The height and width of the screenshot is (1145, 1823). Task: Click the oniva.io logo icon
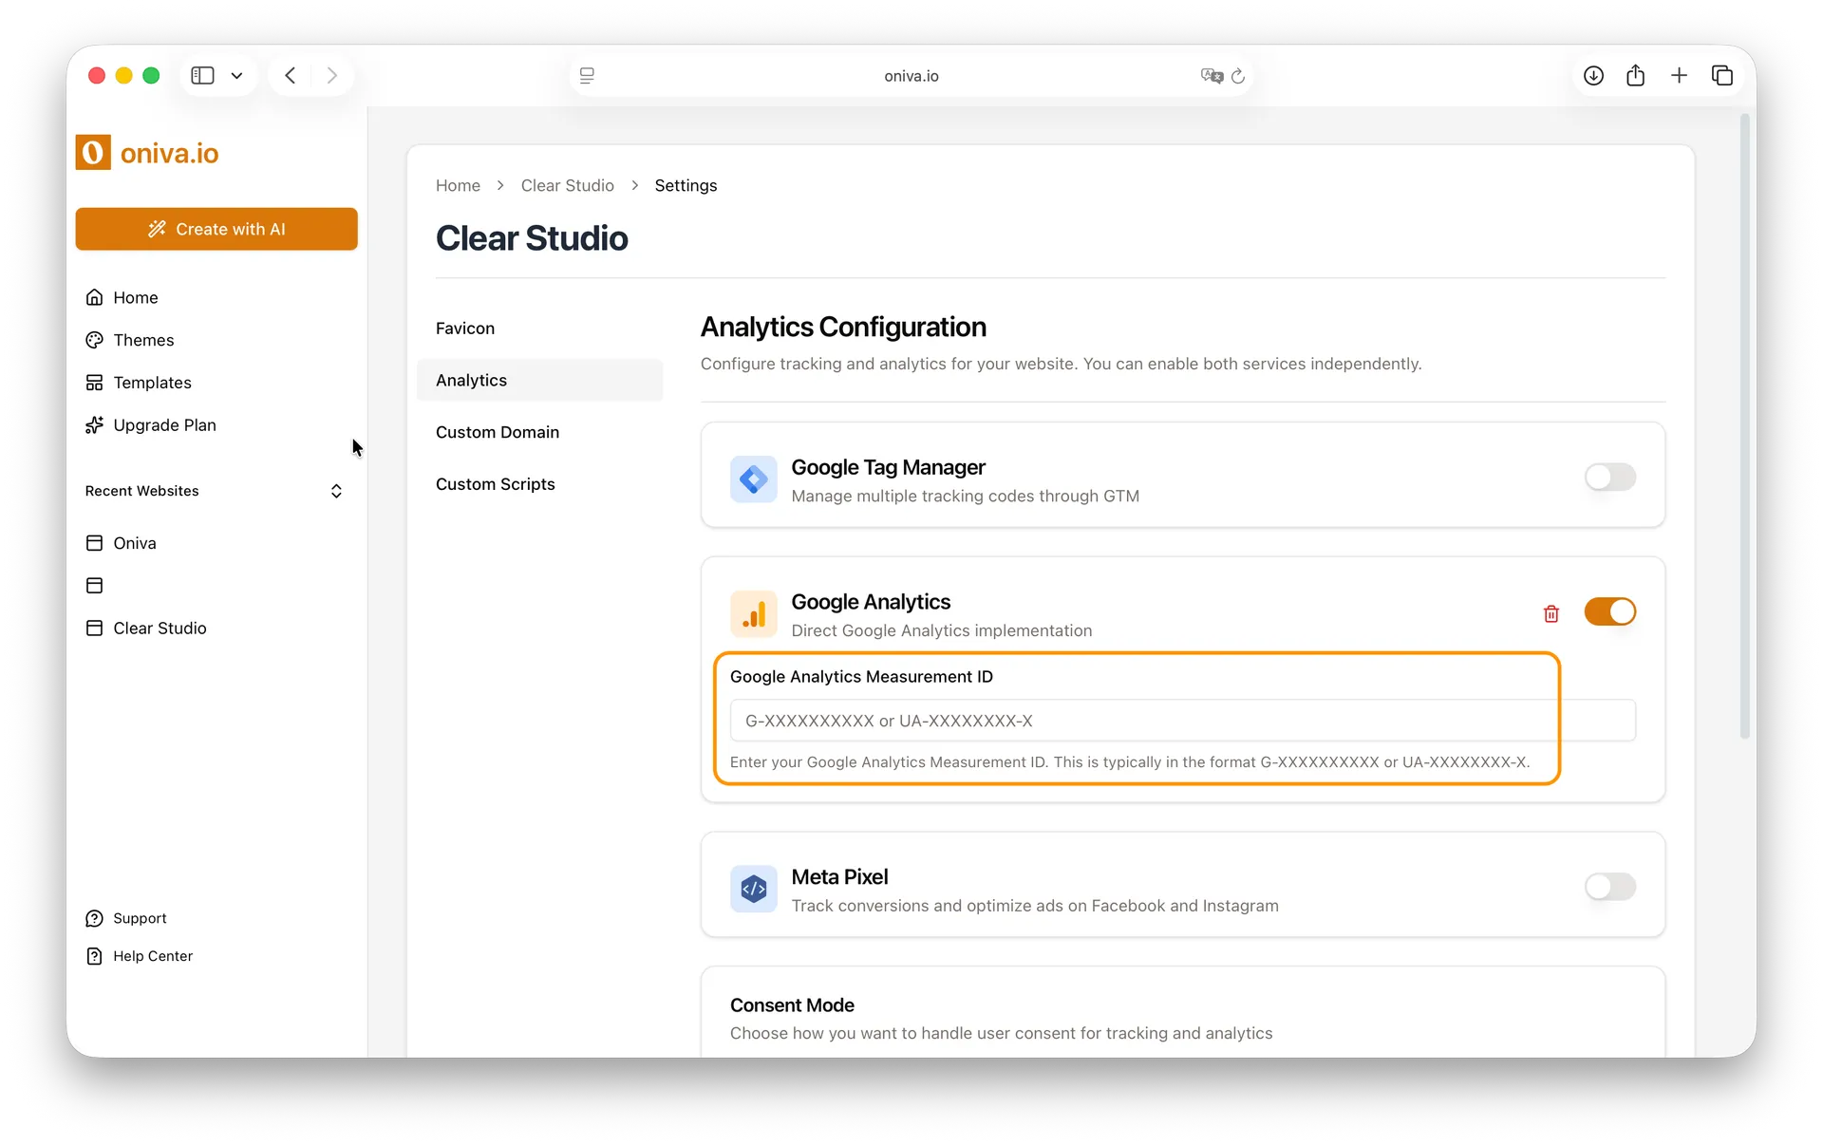click(92, 152)
